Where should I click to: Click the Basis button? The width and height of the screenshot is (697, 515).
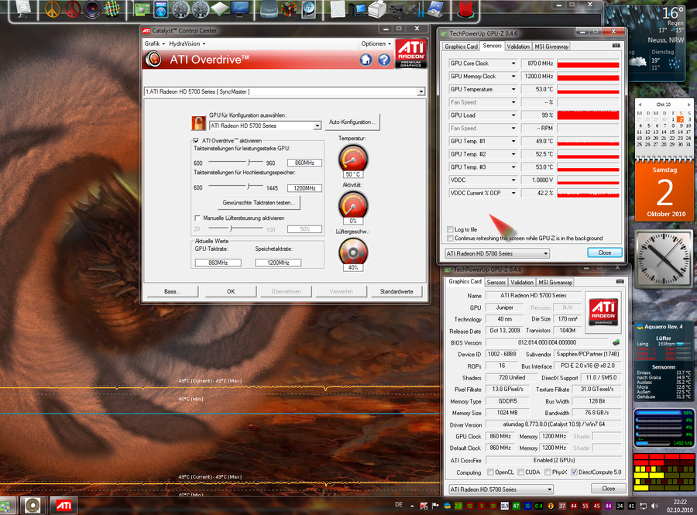(x=173, y=291)
